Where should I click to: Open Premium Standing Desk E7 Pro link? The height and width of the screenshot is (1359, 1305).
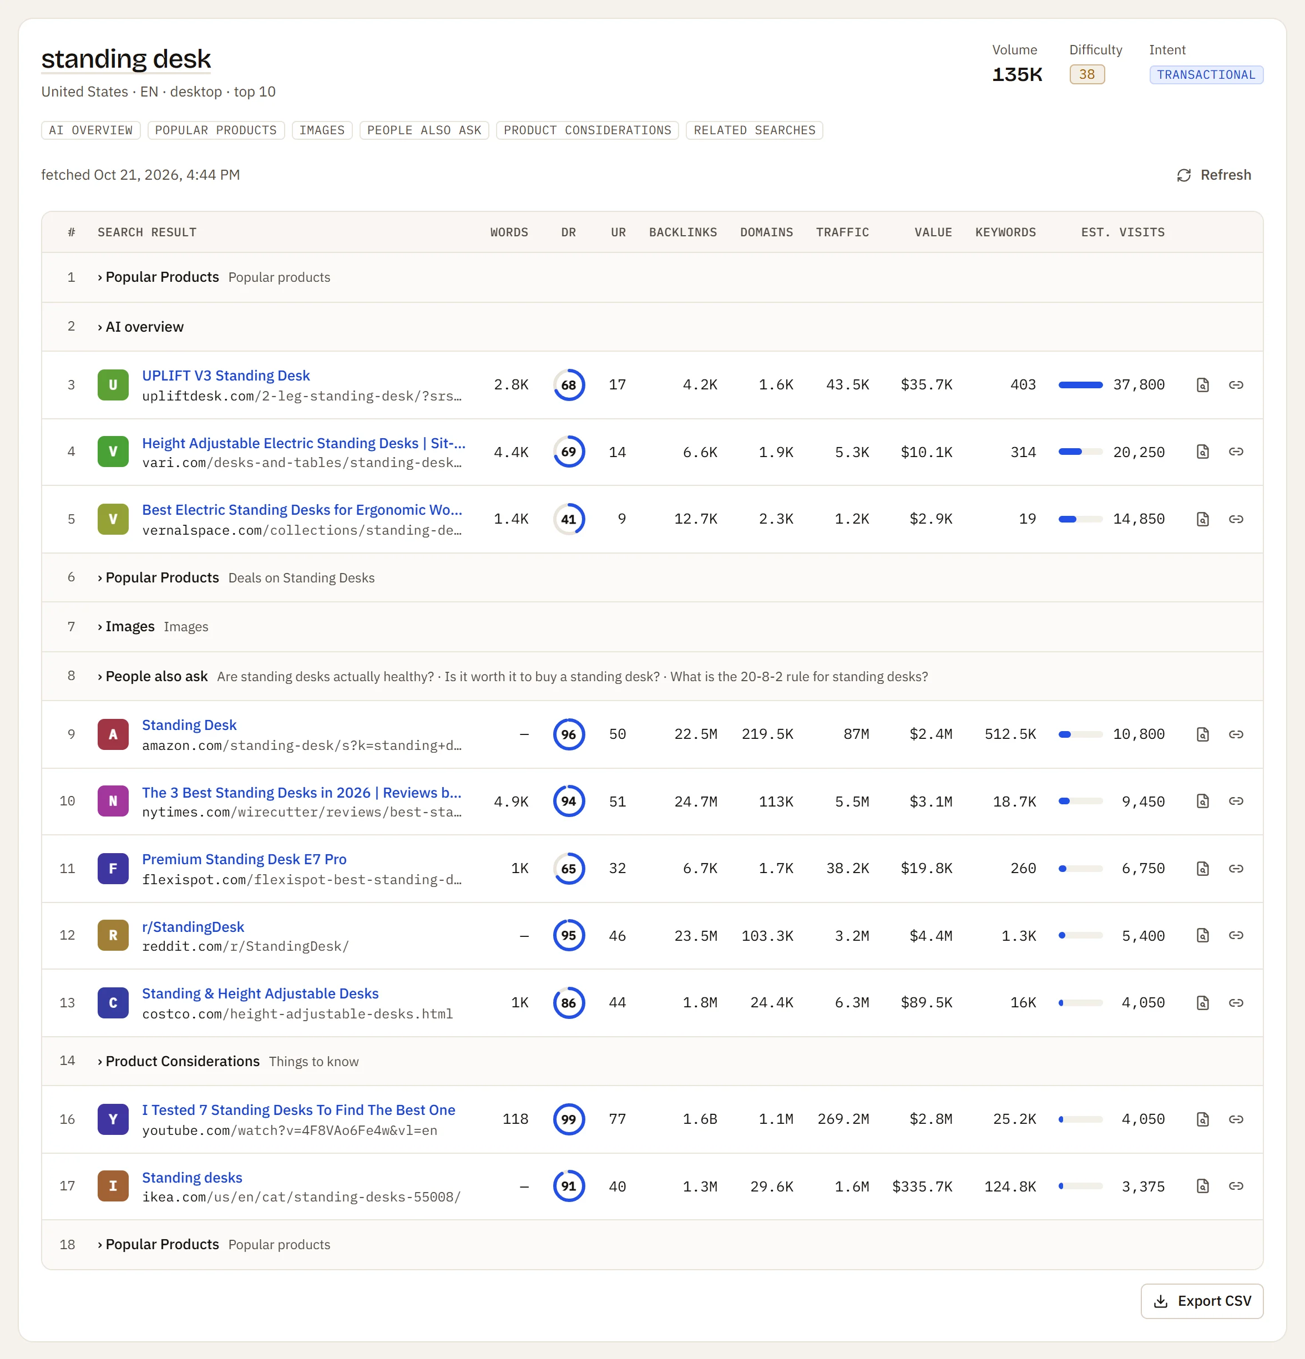tap(244, 859)
